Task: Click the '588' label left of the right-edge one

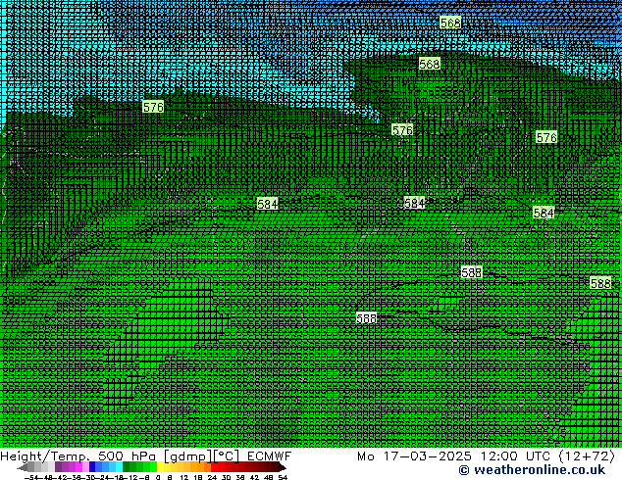Action: click(472, 272)
